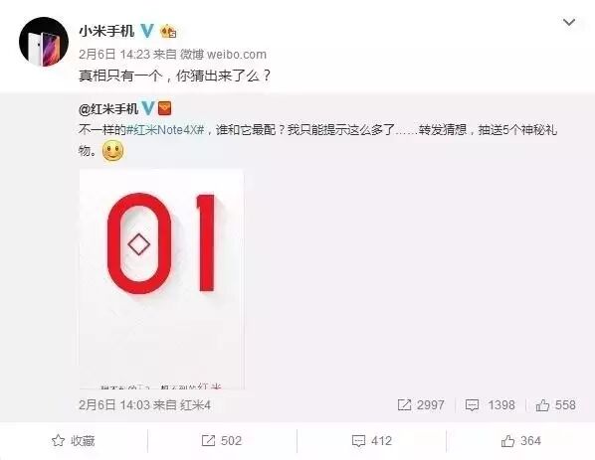Like this post showing 364
The width and height of the screenshot is (595, 460).
(520, 441)
